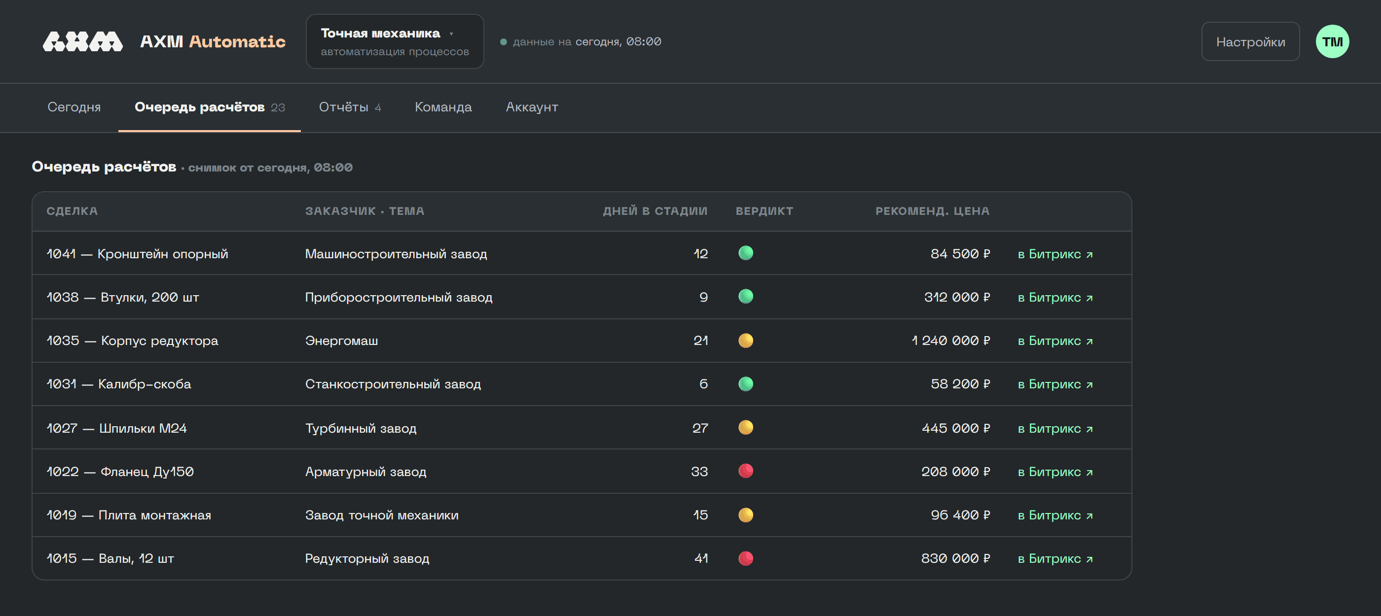Open the TM user avatar menu
Image resolution: width=1381 pixels, height=616 pixels.
[x=1332, y=41]
